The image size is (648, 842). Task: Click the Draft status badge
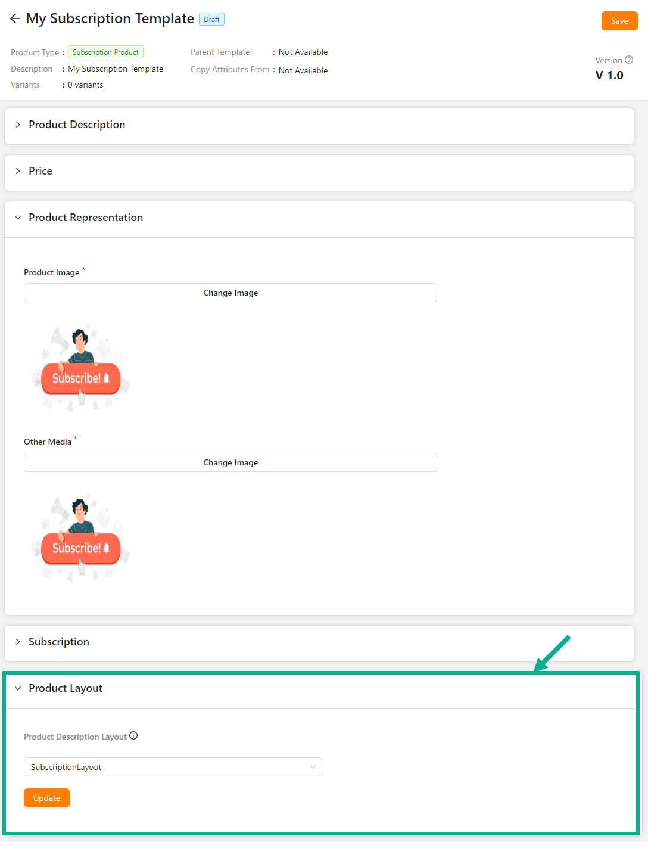click(211, 20)
